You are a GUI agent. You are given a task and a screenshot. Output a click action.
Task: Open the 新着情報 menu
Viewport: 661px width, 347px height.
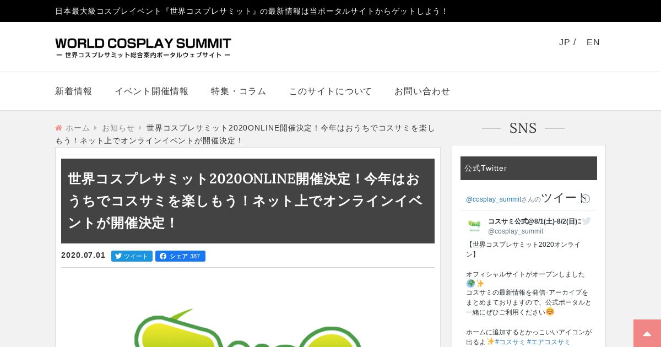[74, 91]
